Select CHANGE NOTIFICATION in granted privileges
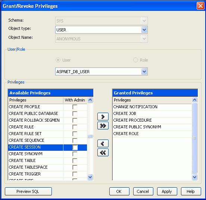The width and height of the screenshot is (206, 200). 152,107
